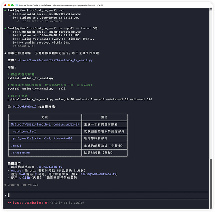Screen dimensions: 215x212
Task: Click the 'Polling for emails every 5s' line
Action: pyautogui.click(x=53, y=39)
